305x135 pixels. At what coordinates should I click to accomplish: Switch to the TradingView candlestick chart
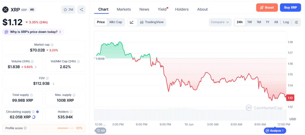152,22
